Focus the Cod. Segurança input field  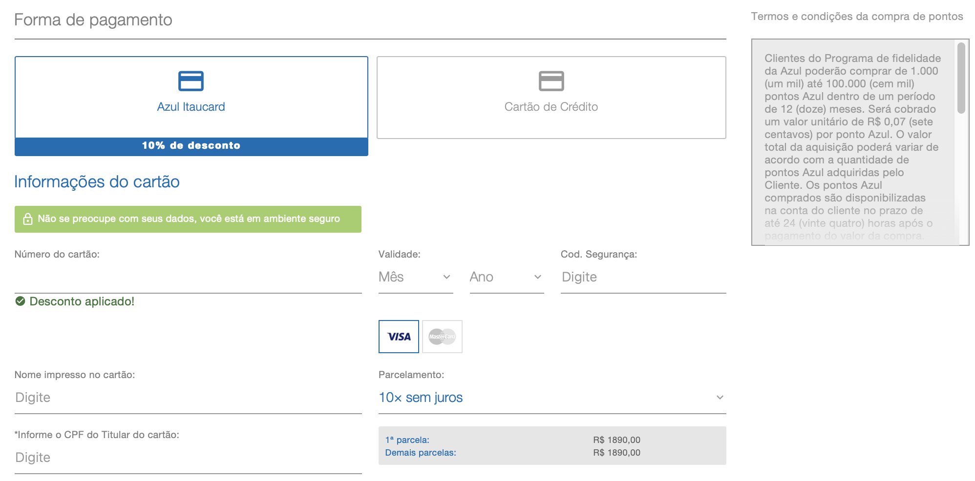coord(643,278)
